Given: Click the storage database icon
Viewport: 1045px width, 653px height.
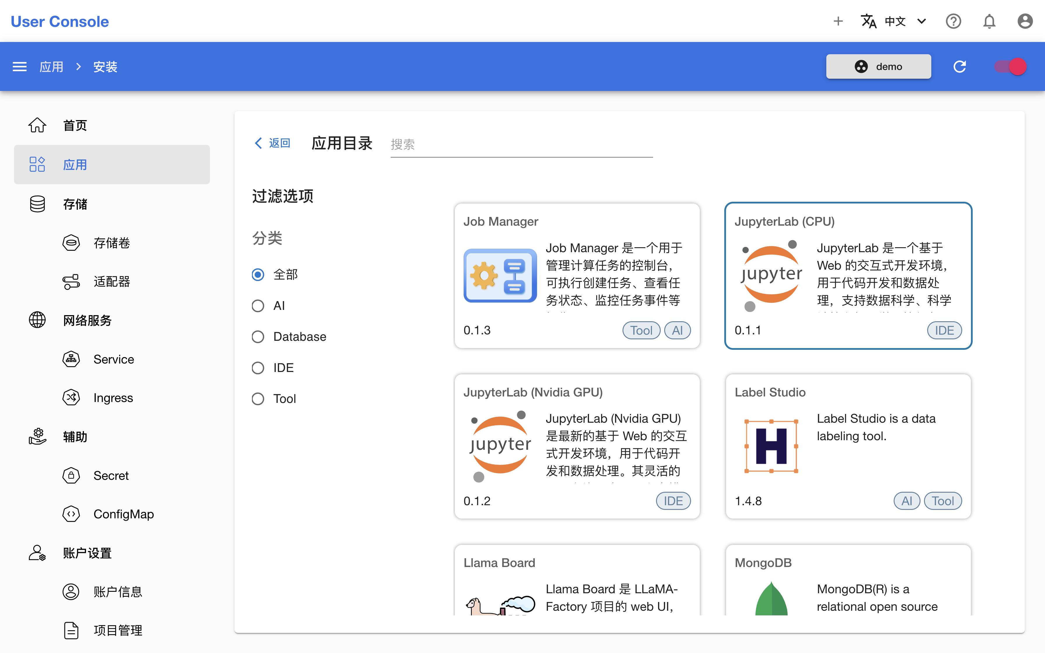Looking at the screenshot, I should [x=37, y=204].
